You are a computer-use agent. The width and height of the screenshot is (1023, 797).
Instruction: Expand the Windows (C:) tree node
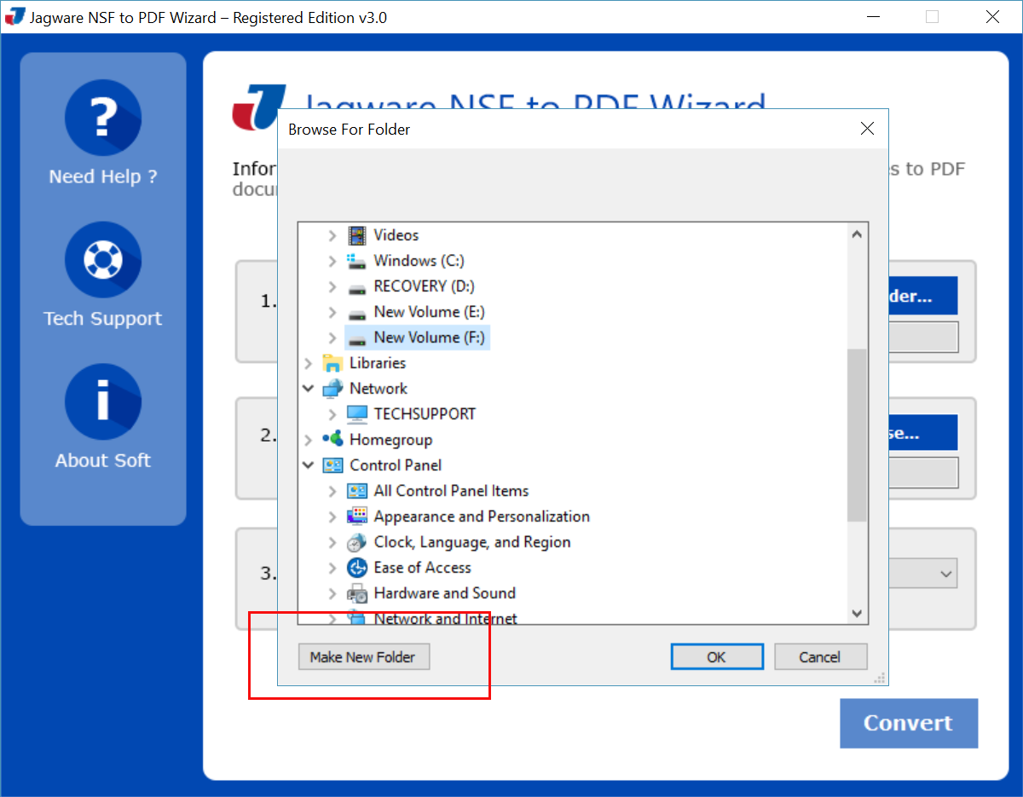(x=332, y=261)
